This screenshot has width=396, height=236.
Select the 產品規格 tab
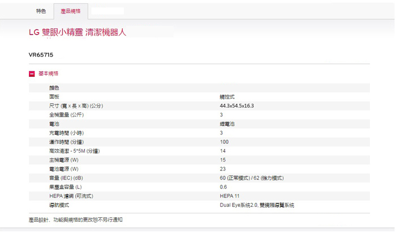[x=71, y=11]
